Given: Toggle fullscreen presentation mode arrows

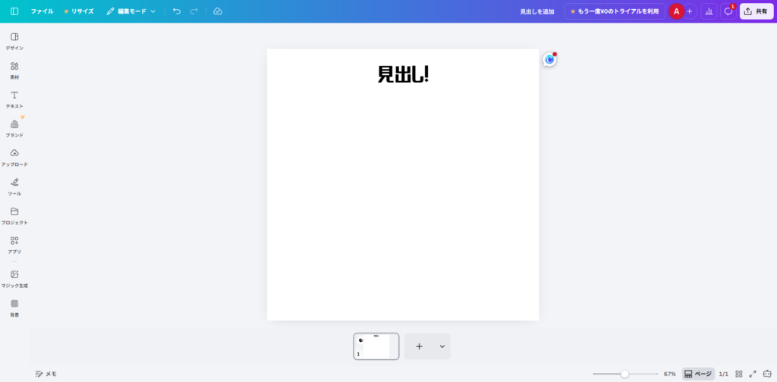Looking at the screenshot, I should pos(753,374).
